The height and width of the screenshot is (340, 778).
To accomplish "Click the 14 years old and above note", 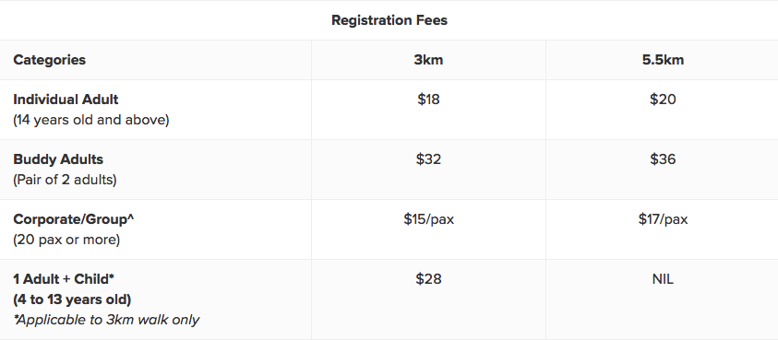I will click(90, 120).
